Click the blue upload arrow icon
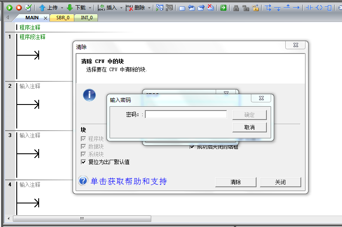The width and height of the screenshot is (342, 227). tap(42, 8)
